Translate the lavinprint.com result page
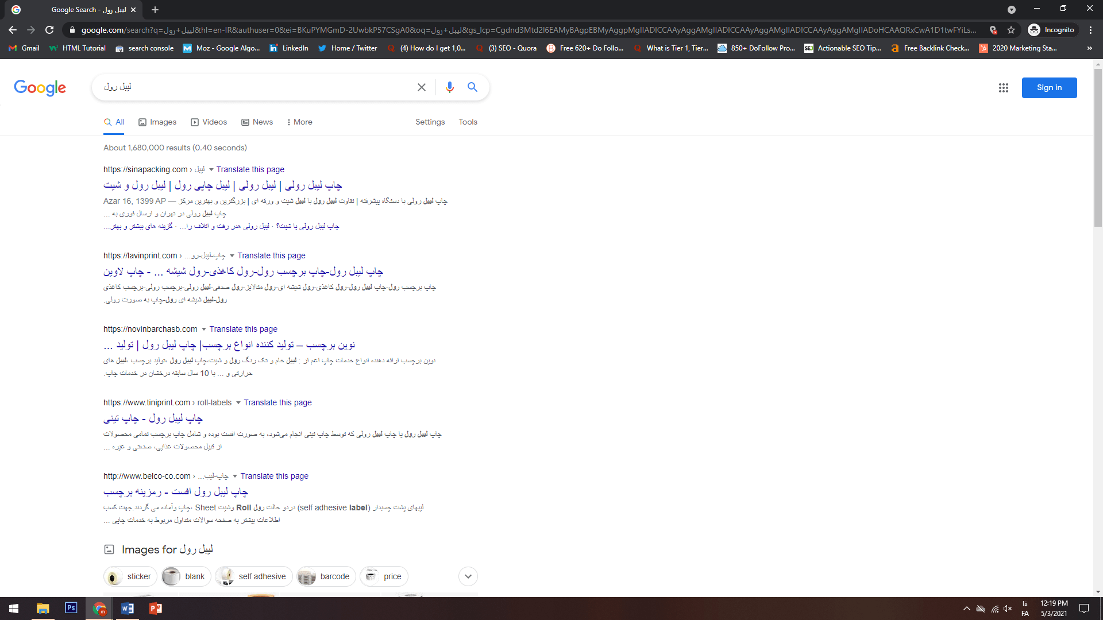 click(x=271, y=256)
